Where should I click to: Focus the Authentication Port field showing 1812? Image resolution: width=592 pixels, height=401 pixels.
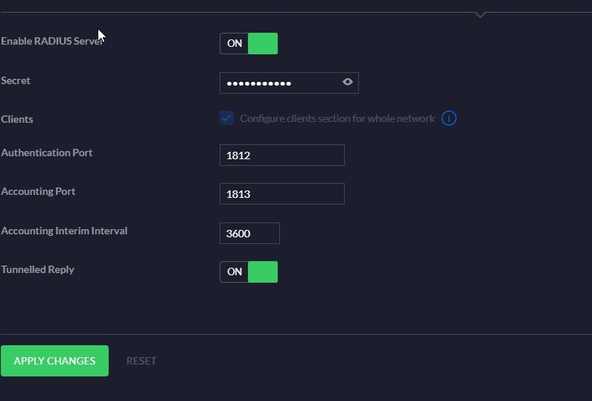point(281,155)
